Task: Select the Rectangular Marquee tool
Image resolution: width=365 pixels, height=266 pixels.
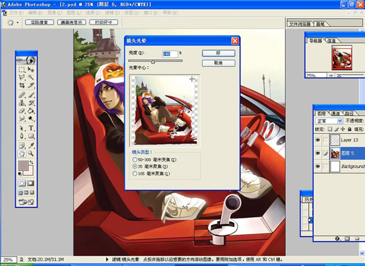Action: coord(22,69)
